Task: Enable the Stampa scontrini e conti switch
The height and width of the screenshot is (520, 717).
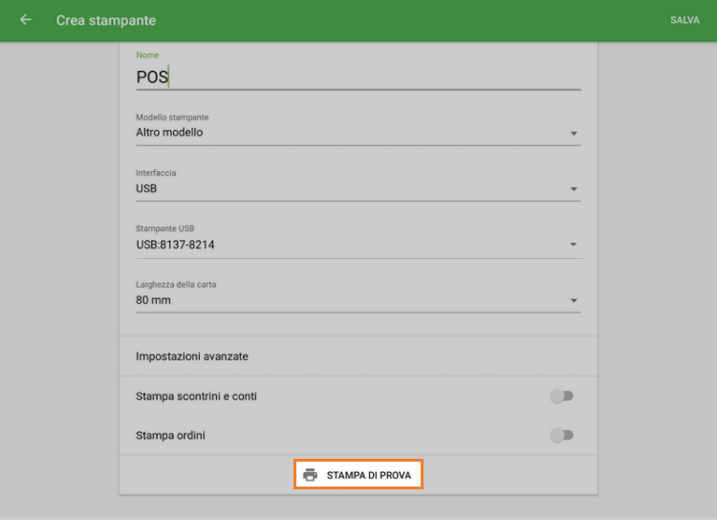Action: click(561, 397)
